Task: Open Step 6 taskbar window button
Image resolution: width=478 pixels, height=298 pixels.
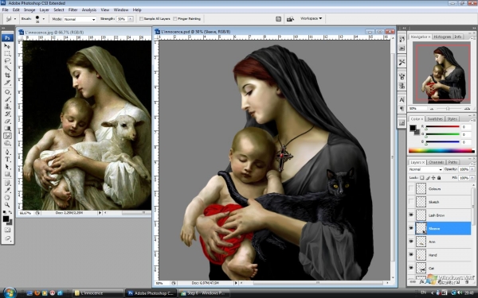Action: pyautogui.click(x=204, y=293)
